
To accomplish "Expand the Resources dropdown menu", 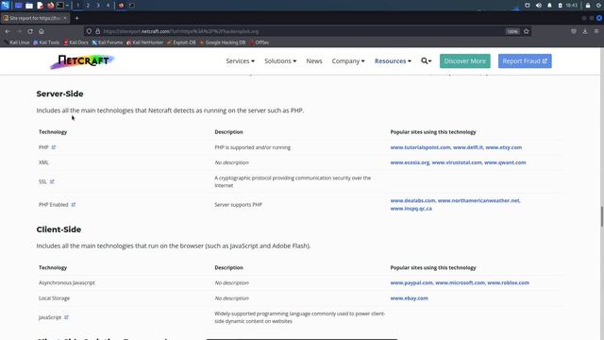I will point(393,60).
